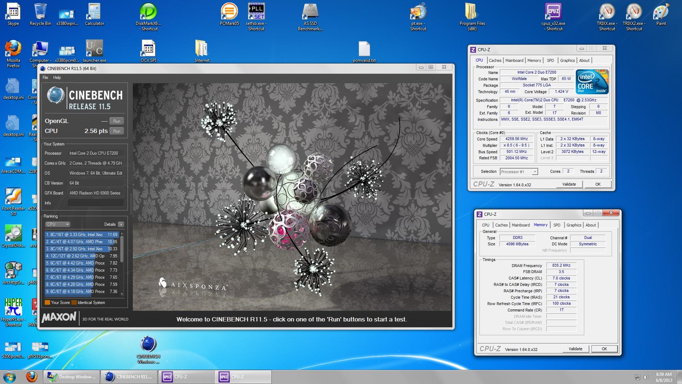Open the Windows Start button

(x=10, y=377)
